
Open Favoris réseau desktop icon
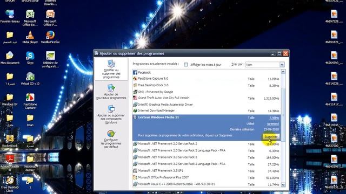(10, 17)
